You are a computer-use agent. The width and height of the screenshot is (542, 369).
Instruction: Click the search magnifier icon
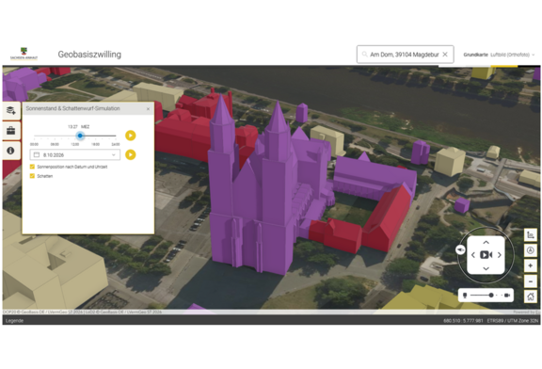click(364, 55)
